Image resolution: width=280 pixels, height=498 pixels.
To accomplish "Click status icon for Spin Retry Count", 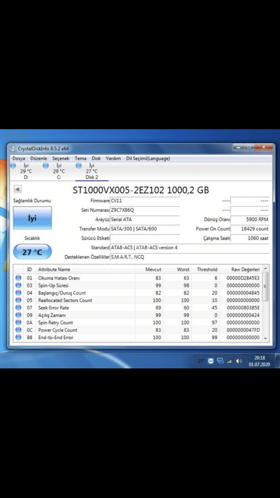I will coord(18,322).
